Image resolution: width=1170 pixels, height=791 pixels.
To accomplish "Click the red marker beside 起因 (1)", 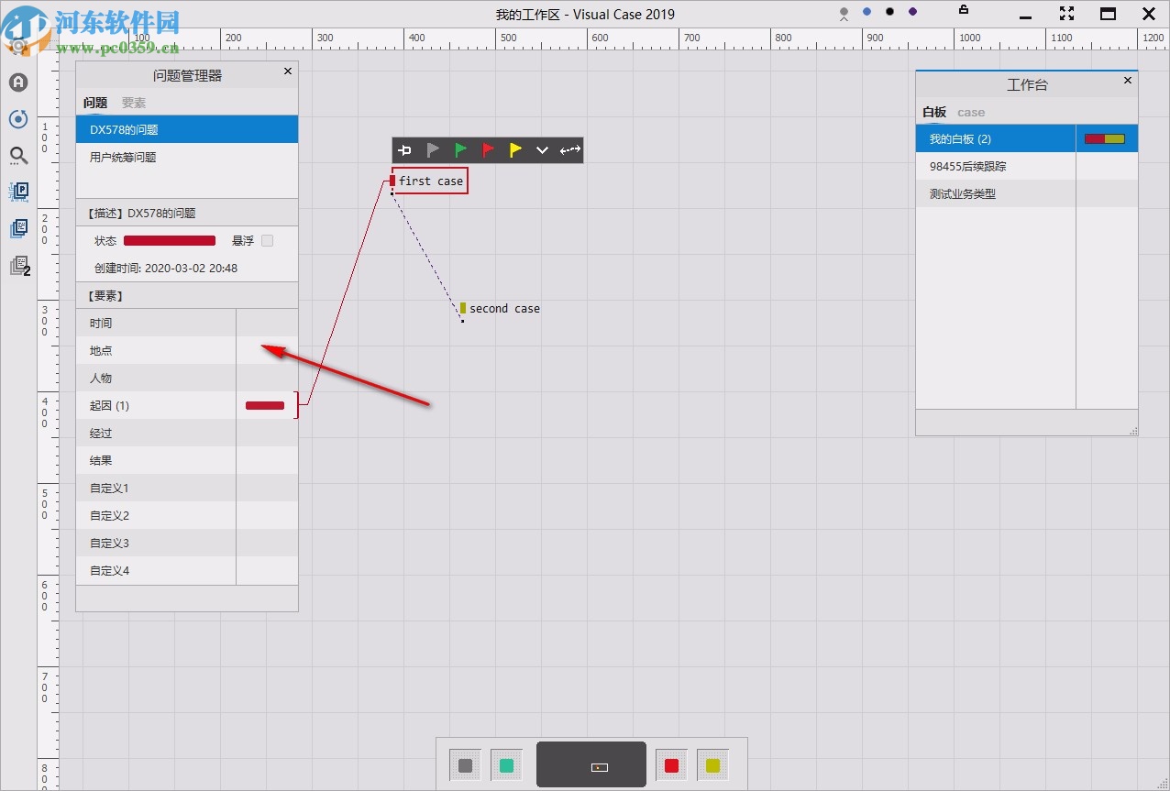I will click(265, 405).
